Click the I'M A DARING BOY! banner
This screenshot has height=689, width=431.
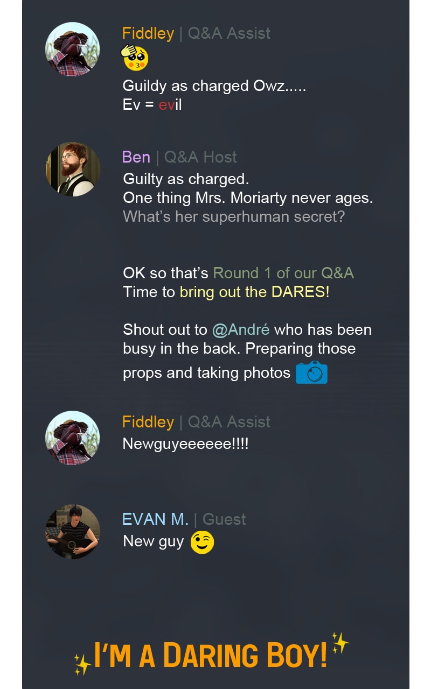211,655
